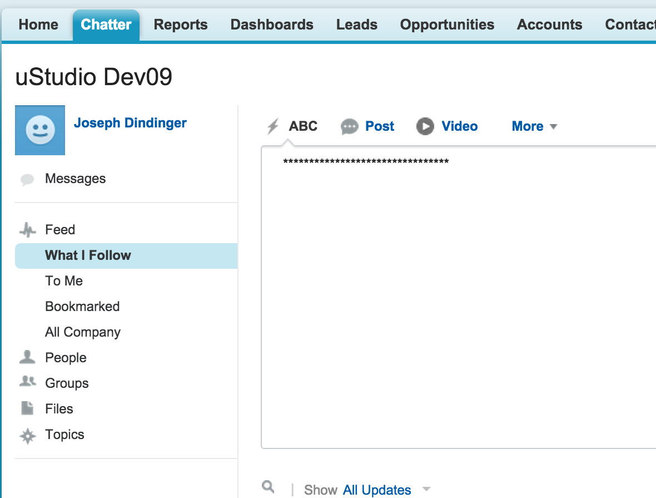Viewport: 656px width, 498px height.
Task: Click the More dropdown arrow
Action: click(x=554, y=126)
